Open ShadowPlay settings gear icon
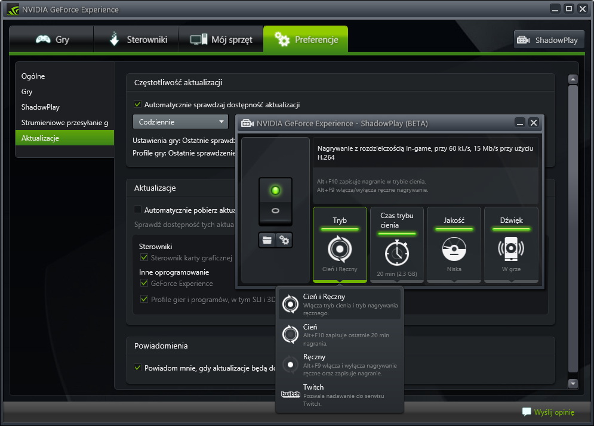Screen dimensions: 594x426 (x=284, y=240)
